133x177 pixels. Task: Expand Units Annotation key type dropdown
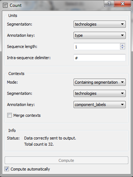(99, 35)
